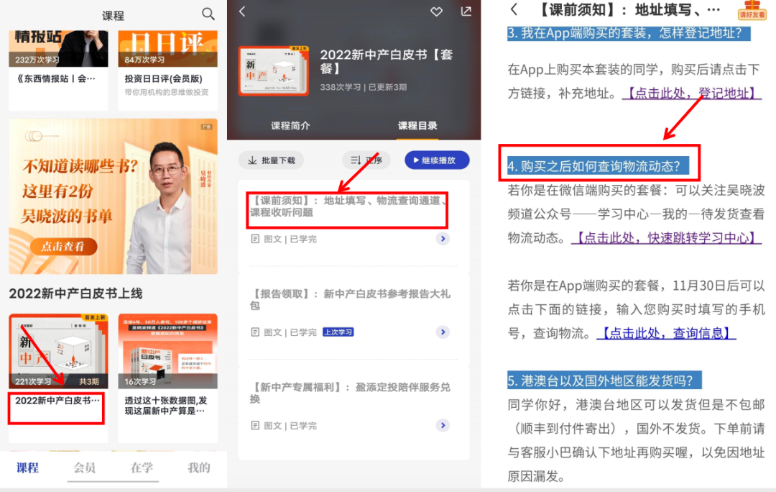Tap the search magnifier in 课程 header
The width and height of the screenshot is (776, 492).
208,14
